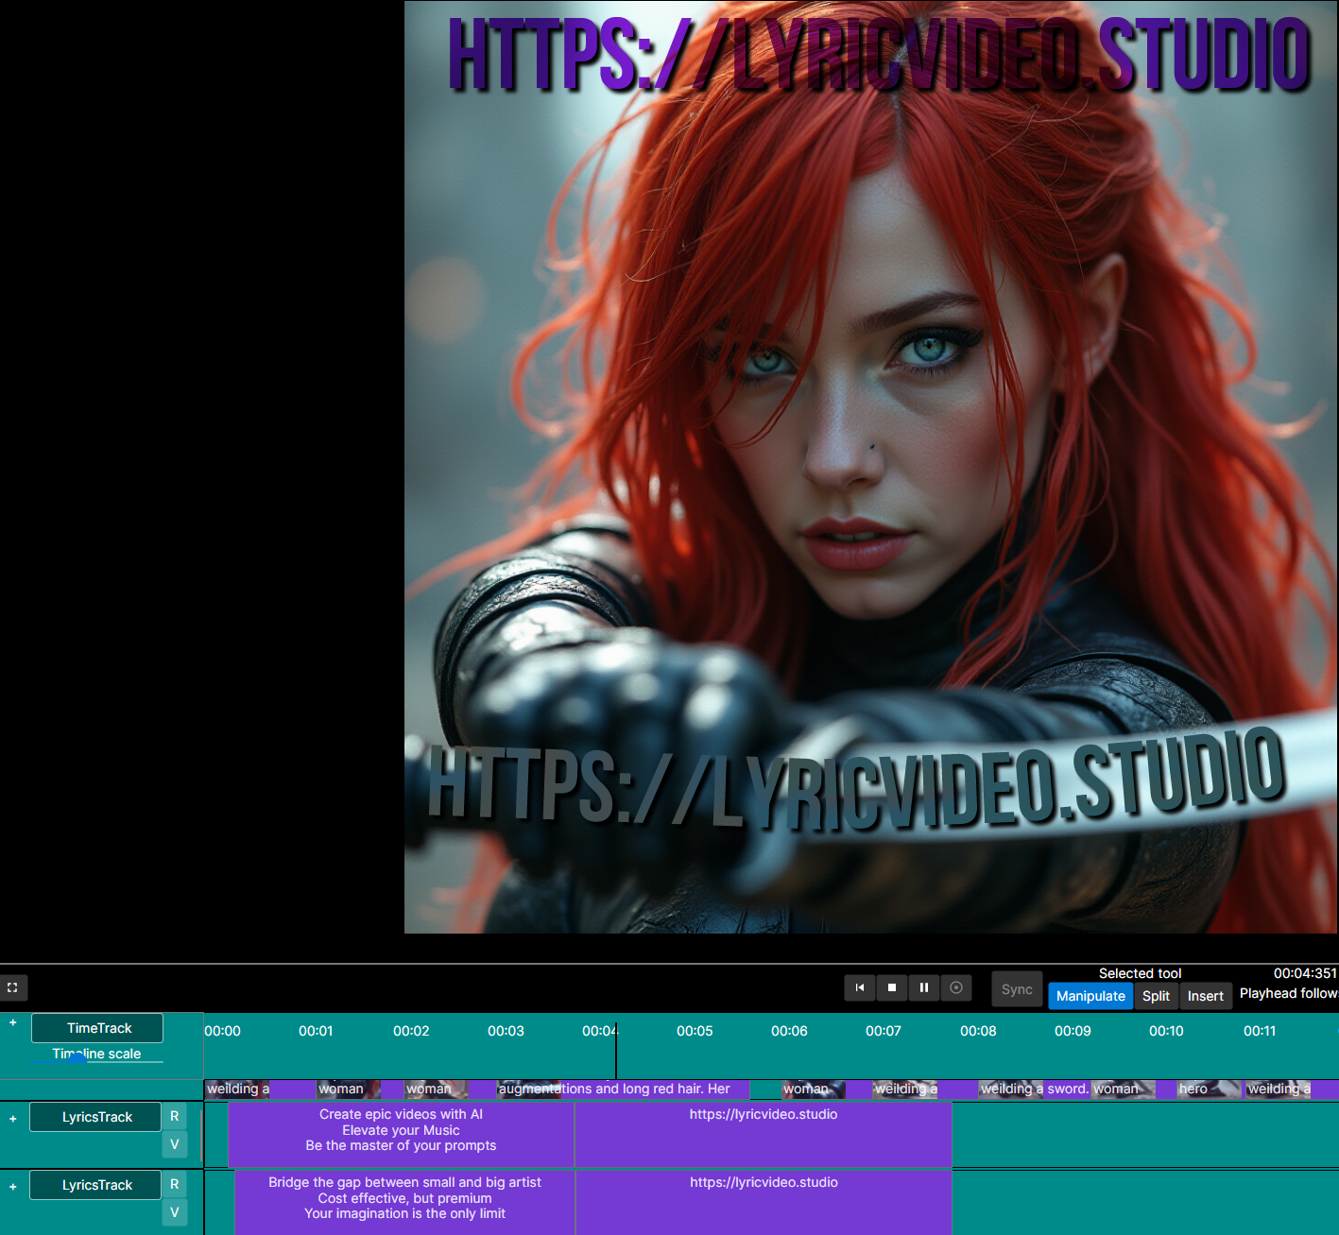
Task: Click the 00:02 mark on the ruler
Action: [x=411, y=1031]
